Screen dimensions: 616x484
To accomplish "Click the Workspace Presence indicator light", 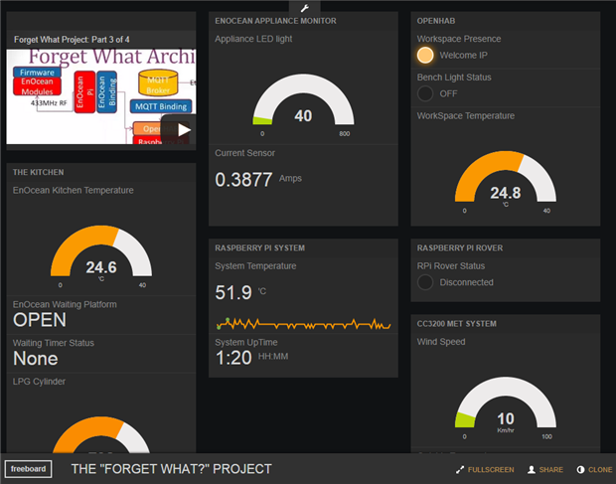I will (425, 55).
